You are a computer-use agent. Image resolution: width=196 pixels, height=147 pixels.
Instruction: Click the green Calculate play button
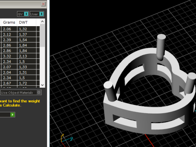tap(13, 115)
